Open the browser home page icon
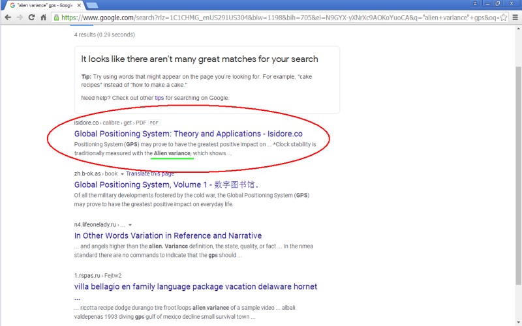This screenshot has width=522, height=326. (43, 18)
